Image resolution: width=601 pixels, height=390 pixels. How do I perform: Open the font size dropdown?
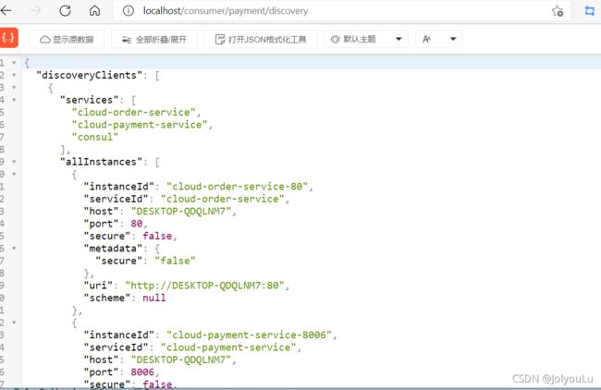[x=439, y=39]
